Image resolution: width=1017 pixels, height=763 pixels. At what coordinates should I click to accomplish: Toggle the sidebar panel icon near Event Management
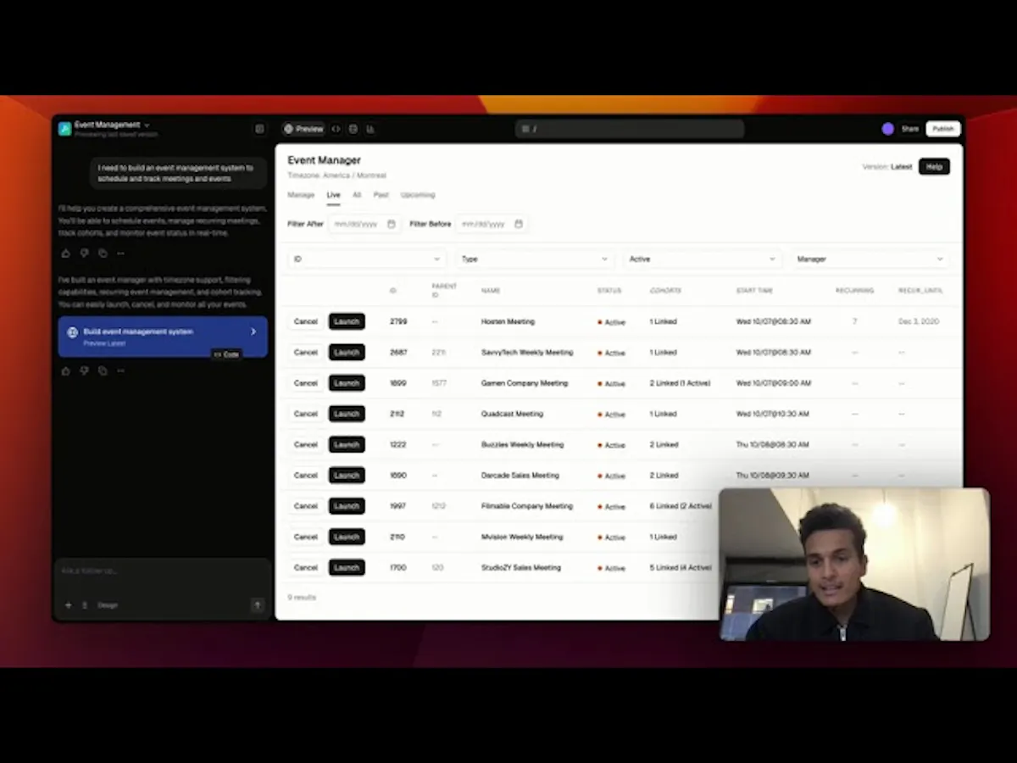[x=259, y=129]
